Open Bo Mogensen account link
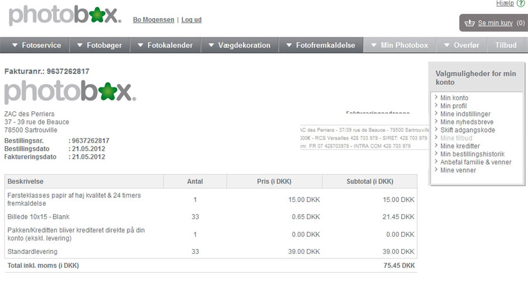The image size is (528, 286). click(x=154, y=19)
